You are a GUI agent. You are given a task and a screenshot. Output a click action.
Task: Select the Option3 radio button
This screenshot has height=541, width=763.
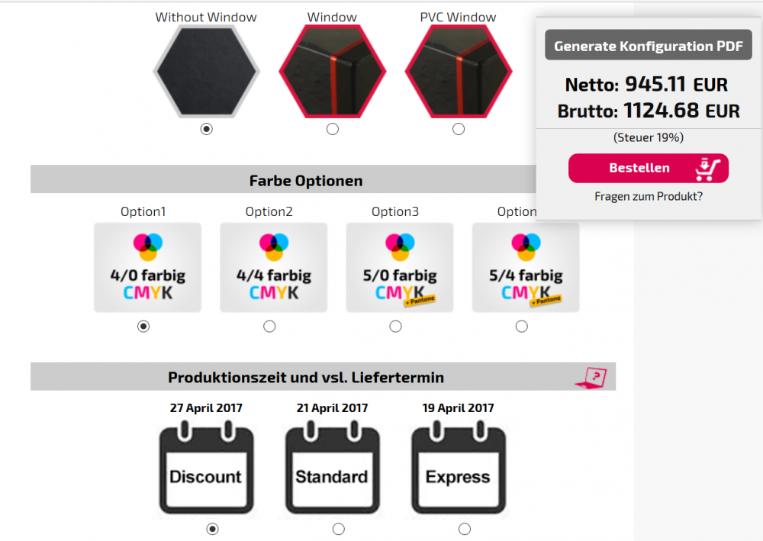click(395, 327)
